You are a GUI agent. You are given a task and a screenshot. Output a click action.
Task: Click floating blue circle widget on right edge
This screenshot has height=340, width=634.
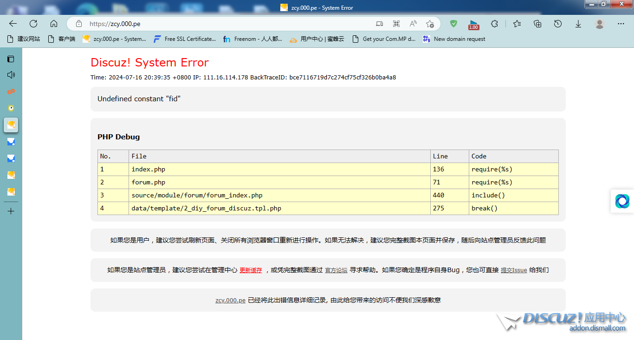tap(622, 201)
